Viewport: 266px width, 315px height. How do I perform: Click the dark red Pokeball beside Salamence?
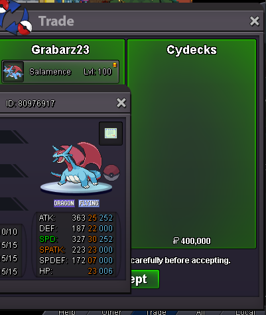111,173
